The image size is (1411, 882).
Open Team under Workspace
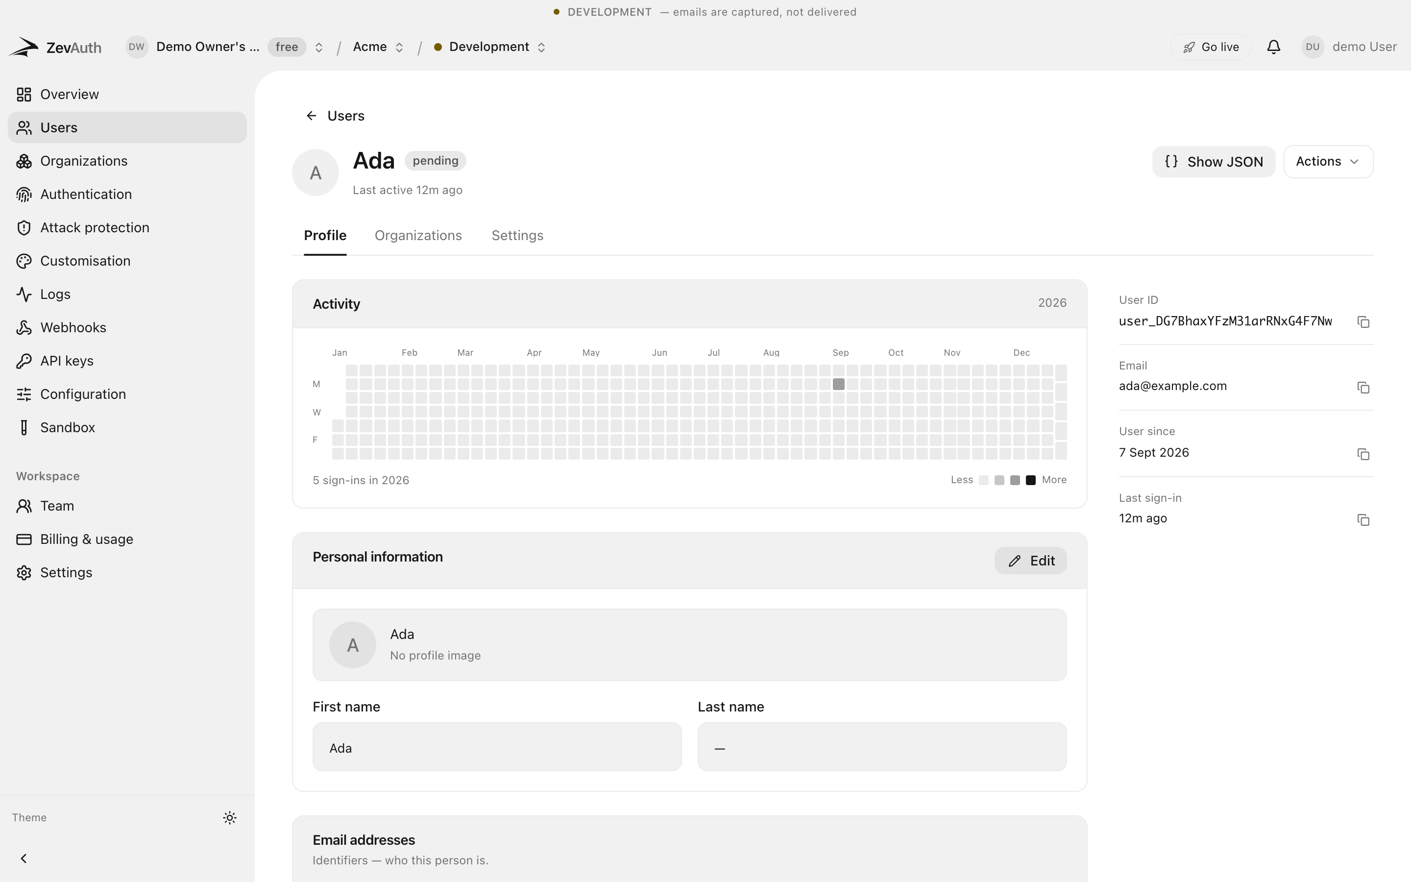(x=127, y=506)
